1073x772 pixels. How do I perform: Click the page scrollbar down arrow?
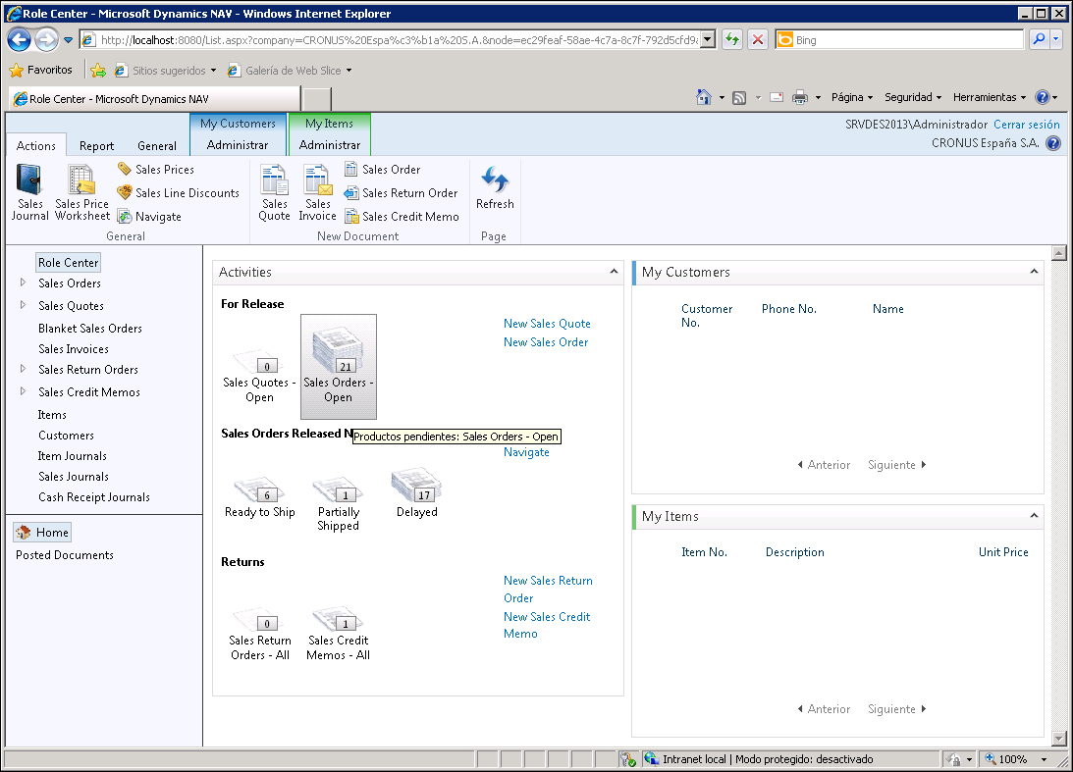(1058, 739)
